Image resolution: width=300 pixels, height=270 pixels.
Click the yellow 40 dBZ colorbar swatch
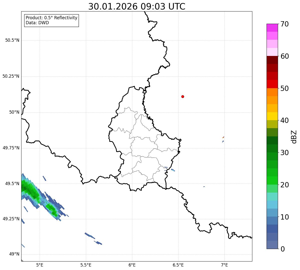(x=272, y=116)
